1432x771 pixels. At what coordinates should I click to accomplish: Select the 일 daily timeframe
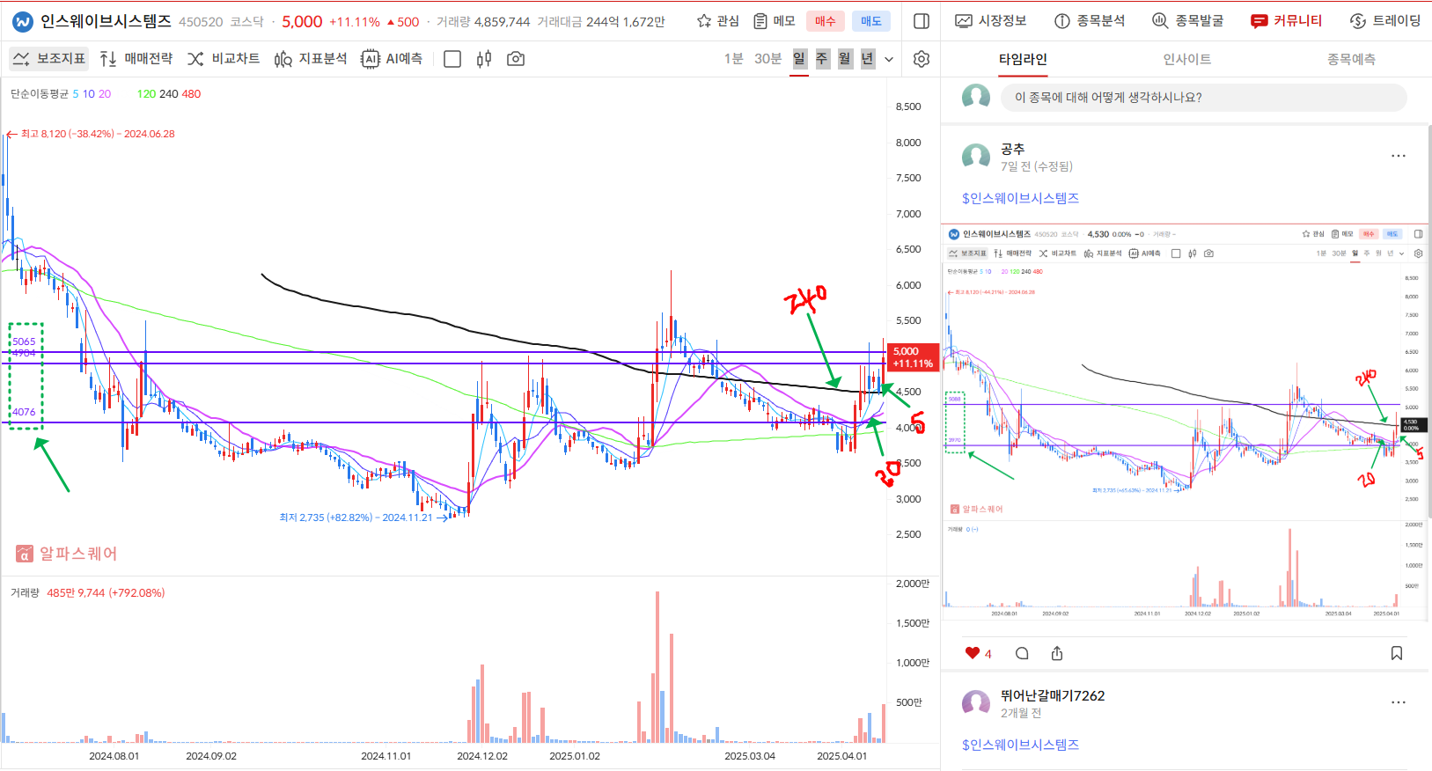[799, 59]
